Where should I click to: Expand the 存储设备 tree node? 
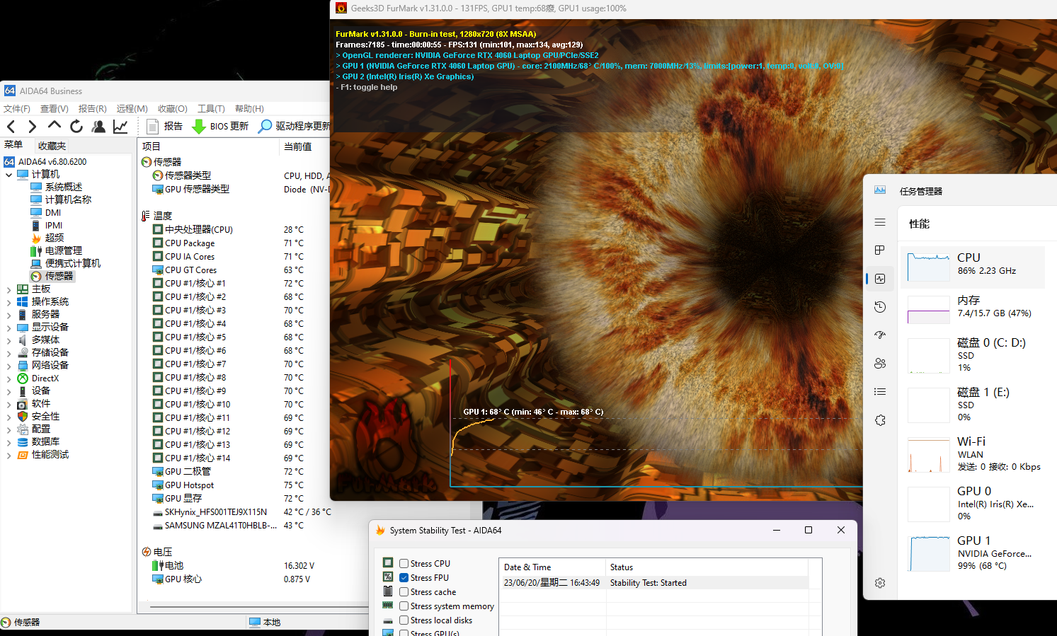pos(8,353)
